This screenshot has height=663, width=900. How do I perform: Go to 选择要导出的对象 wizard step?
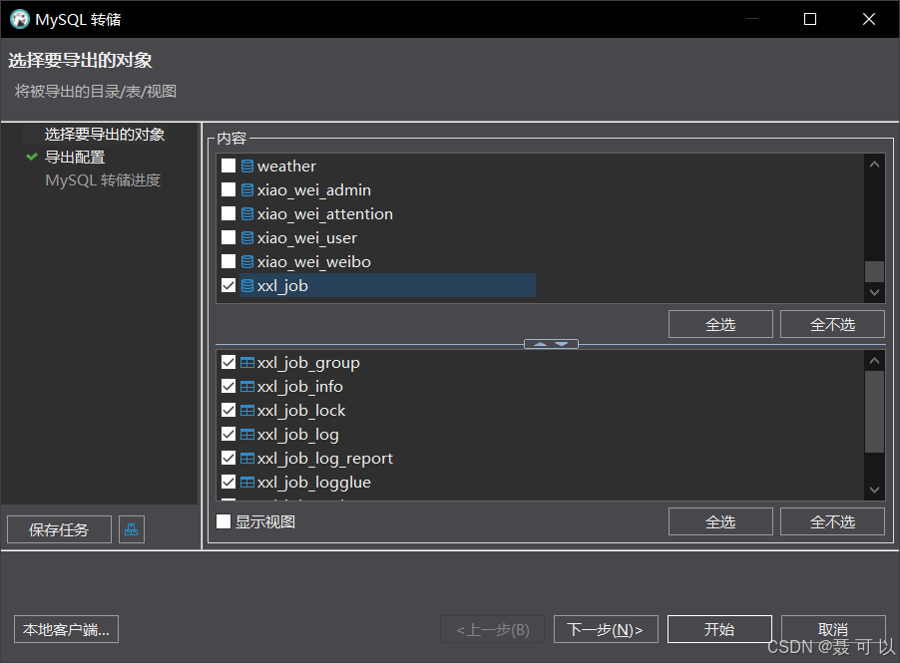[105, 135]
